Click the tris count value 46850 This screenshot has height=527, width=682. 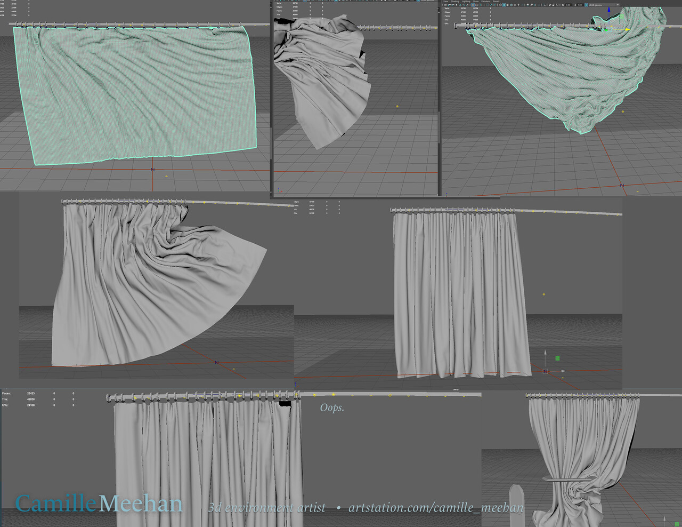coord(31,400)
